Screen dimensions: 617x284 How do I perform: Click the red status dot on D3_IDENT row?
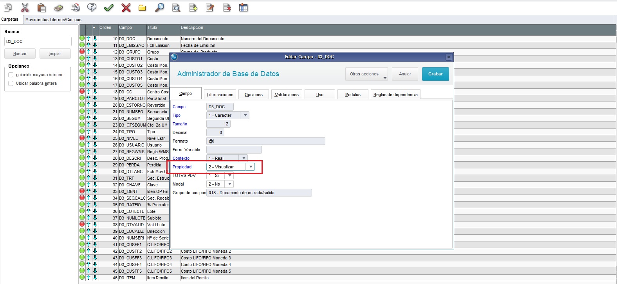pos(82,191)
